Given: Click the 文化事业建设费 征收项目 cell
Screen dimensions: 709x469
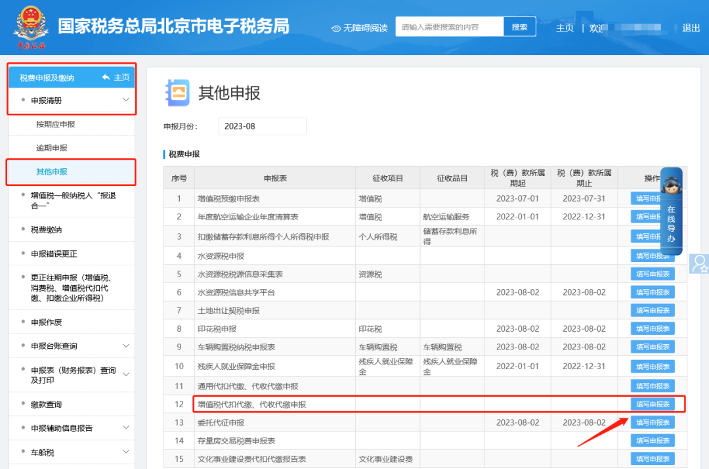Looking at the screenshot, I should [x=386, y=459].
